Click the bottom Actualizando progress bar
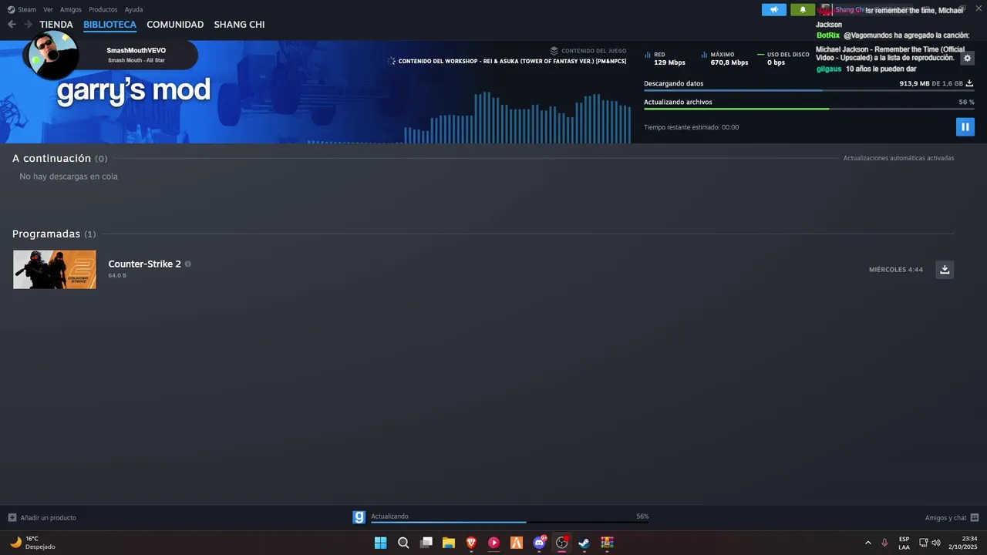 [510, 523]
